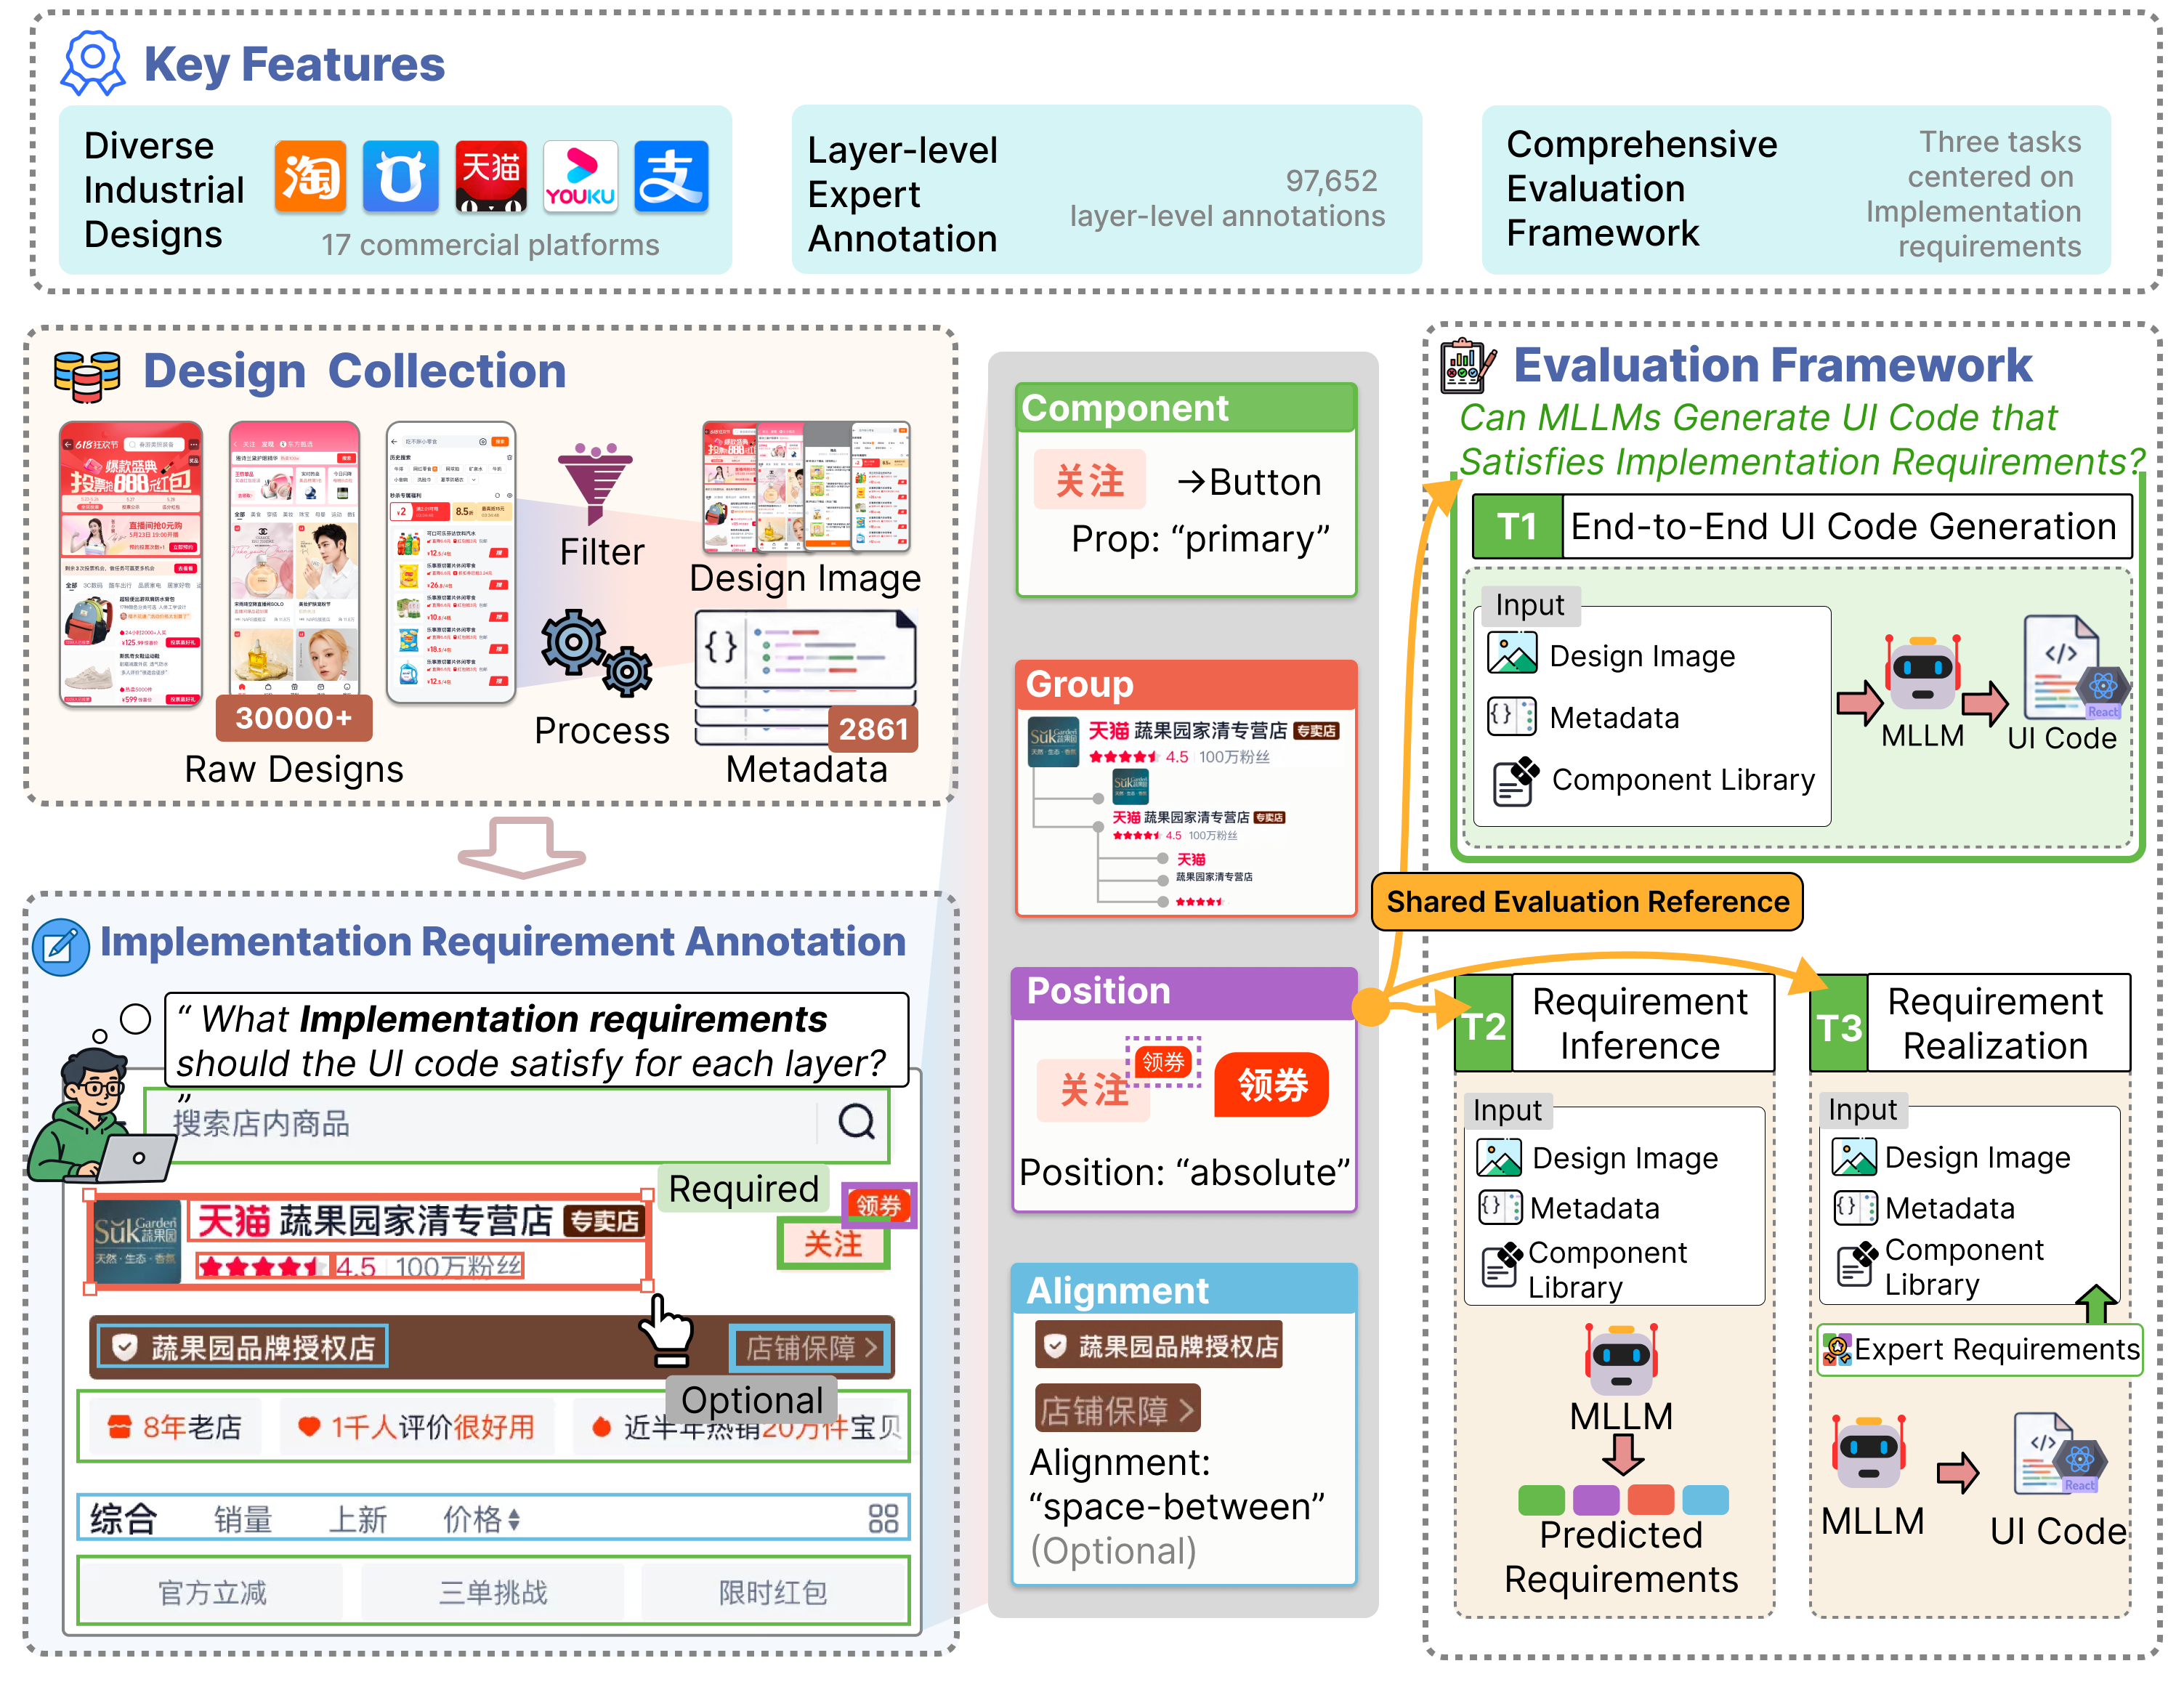Click the red Tmall app icon

coord(491,177)
